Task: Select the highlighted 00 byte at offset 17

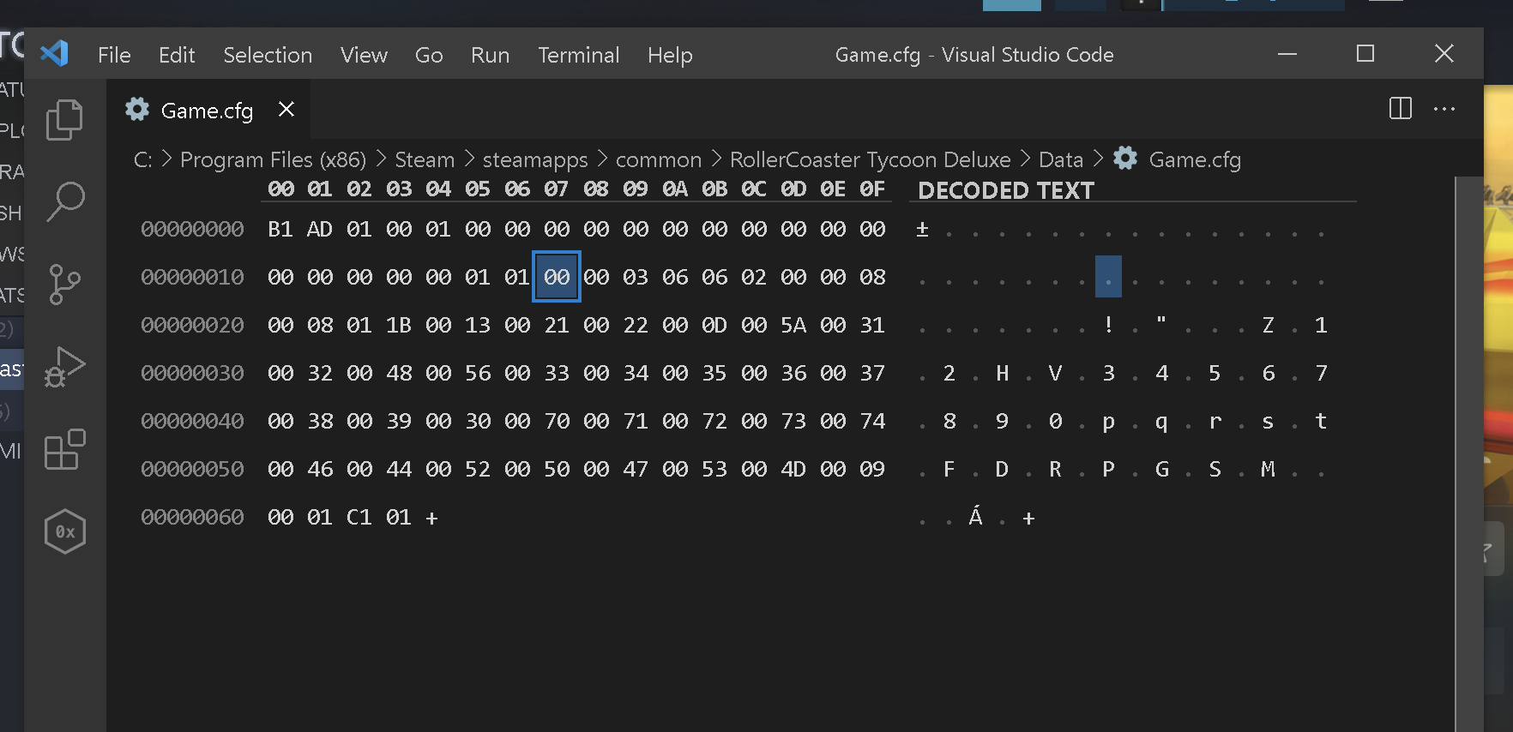Action: pyautogui.click(x=557, y=276)
